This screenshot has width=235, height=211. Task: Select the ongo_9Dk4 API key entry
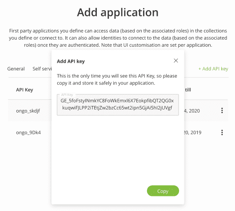coord(28,133)
